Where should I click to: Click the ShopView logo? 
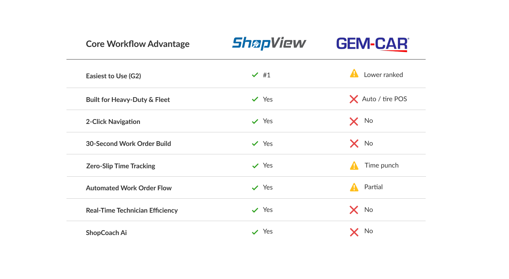[269, 43]
